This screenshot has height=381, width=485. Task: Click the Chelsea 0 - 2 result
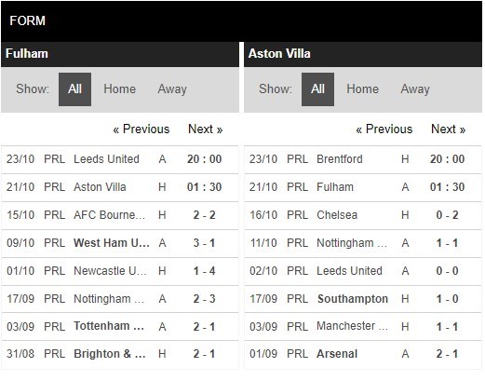coord(363,215)
